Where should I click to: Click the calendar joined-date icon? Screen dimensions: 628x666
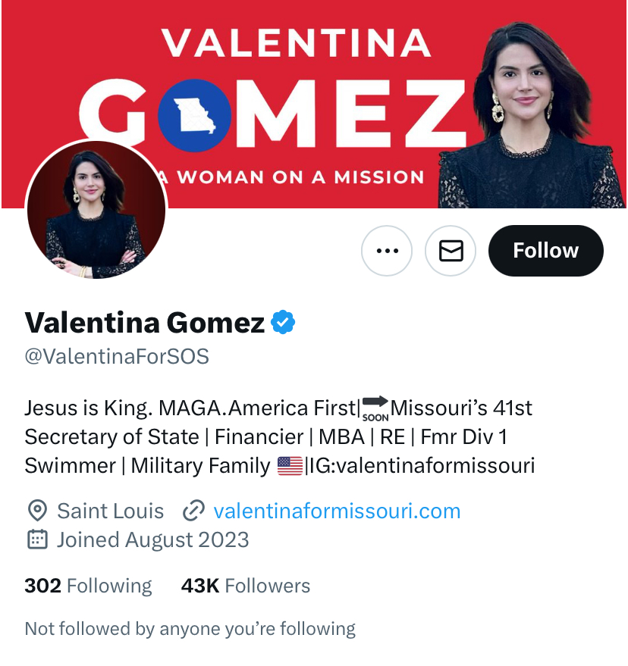(36, 539)
